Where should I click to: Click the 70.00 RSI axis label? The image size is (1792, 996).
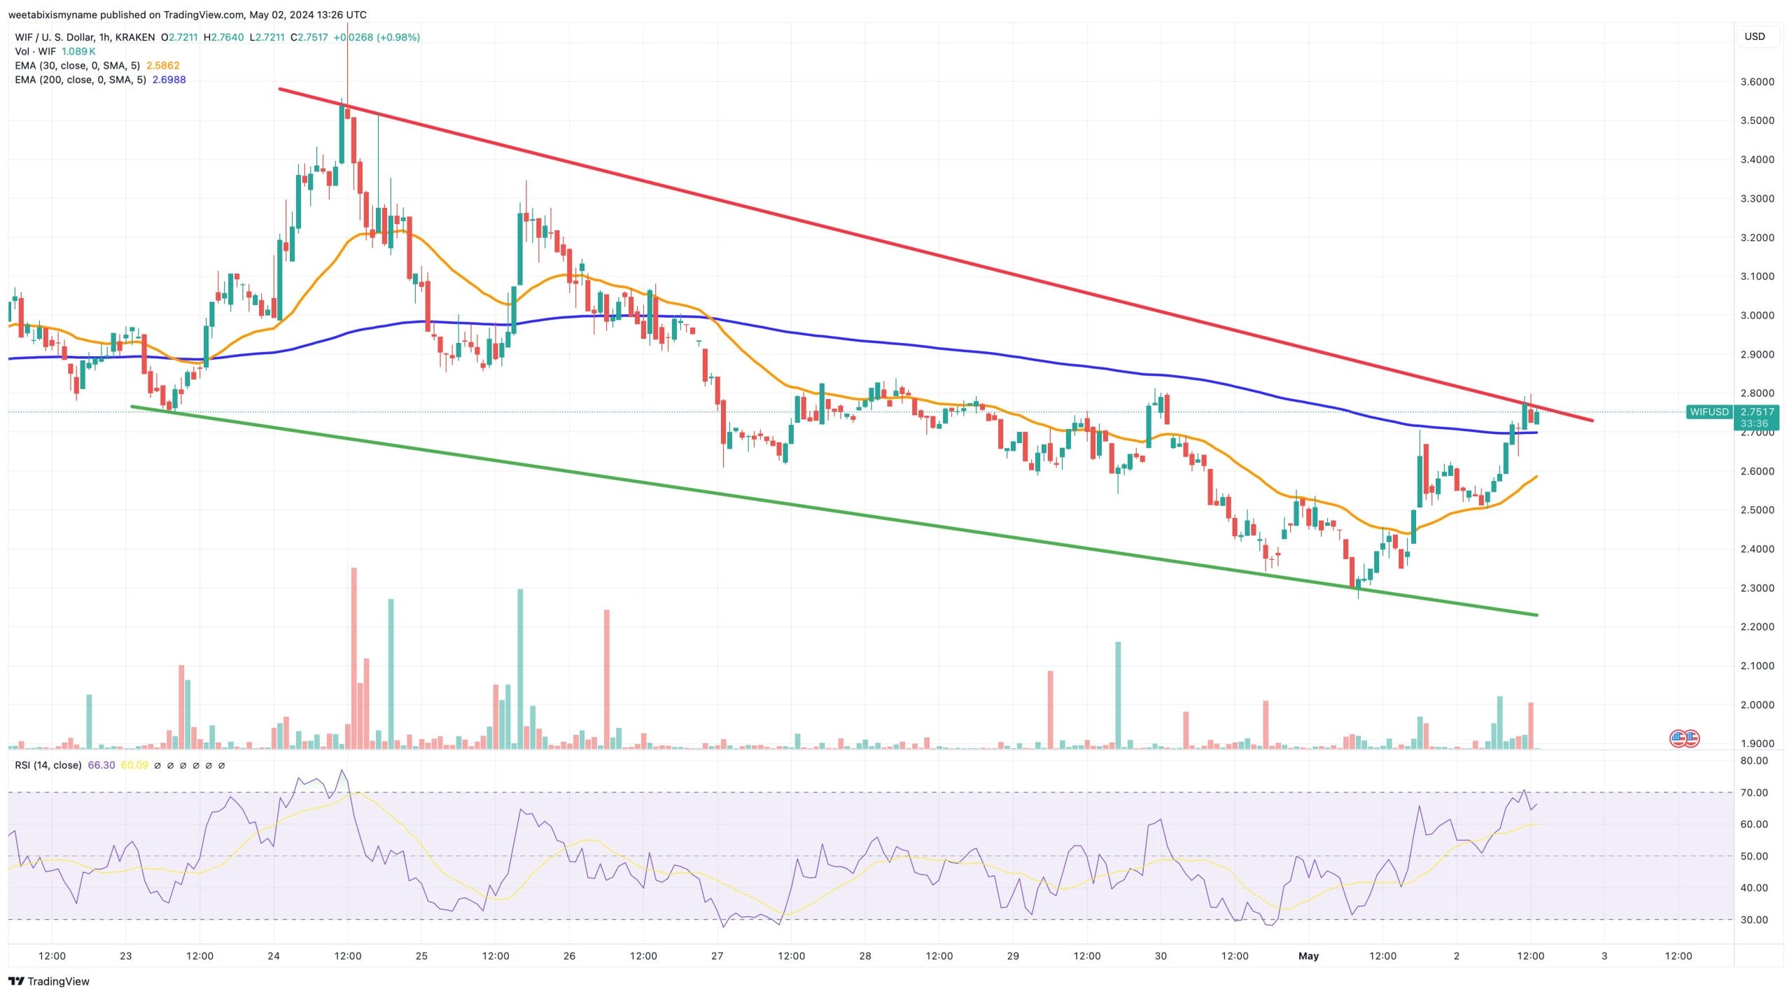[1754, 792]
